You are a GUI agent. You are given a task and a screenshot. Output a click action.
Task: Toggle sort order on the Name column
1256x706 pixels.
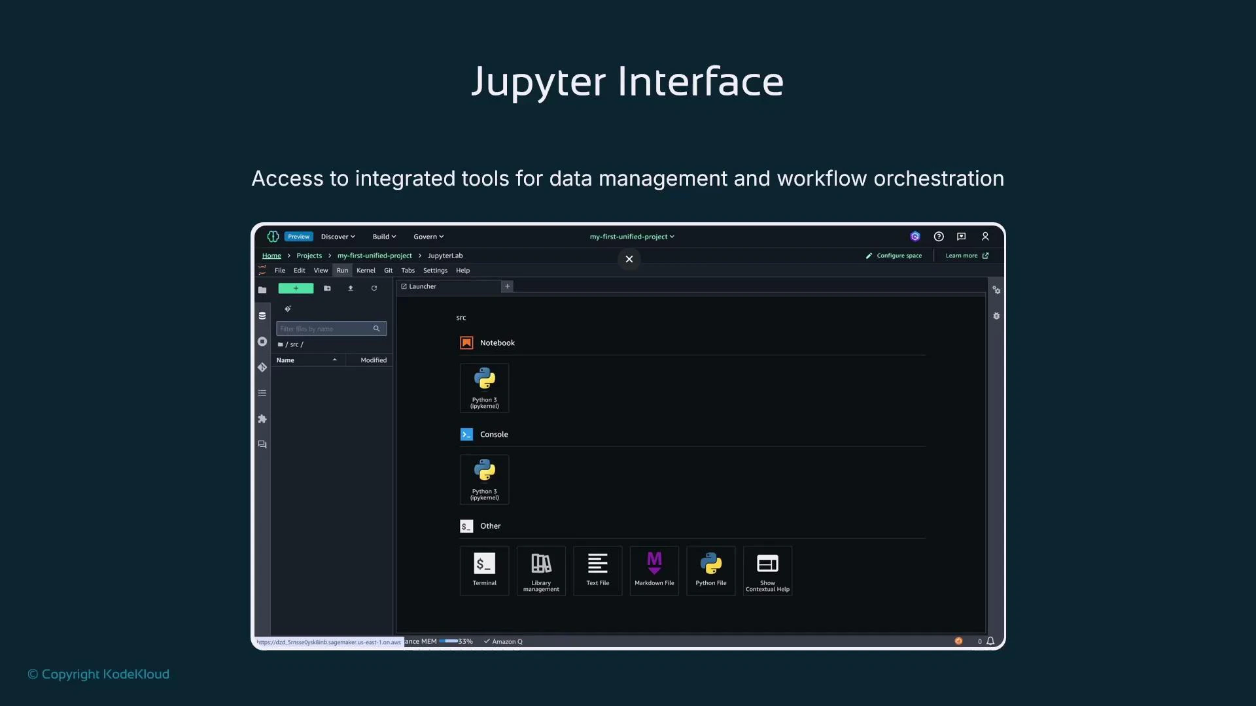307,360
